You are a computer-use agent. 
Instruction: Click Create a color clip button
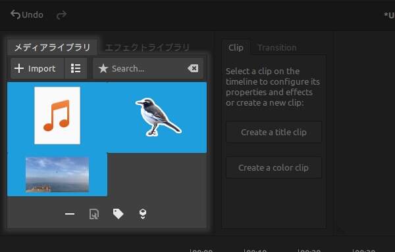[274, 167]
